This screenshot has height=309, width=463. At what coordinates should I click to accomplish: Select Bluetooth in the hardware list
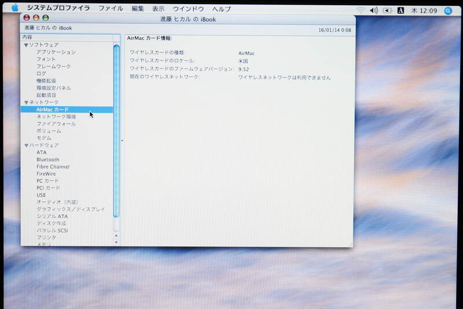click(48, 159)
